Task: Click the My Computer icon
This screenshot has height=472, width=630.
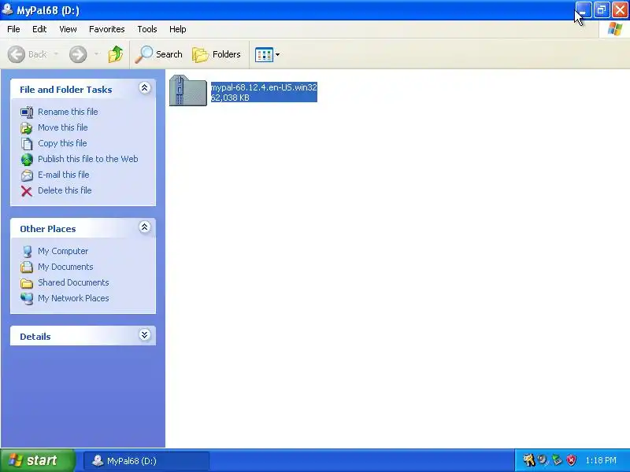Action: click(27, 251)
